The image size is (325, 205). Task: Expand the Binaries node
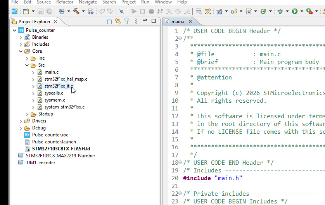tap(21, 38)
